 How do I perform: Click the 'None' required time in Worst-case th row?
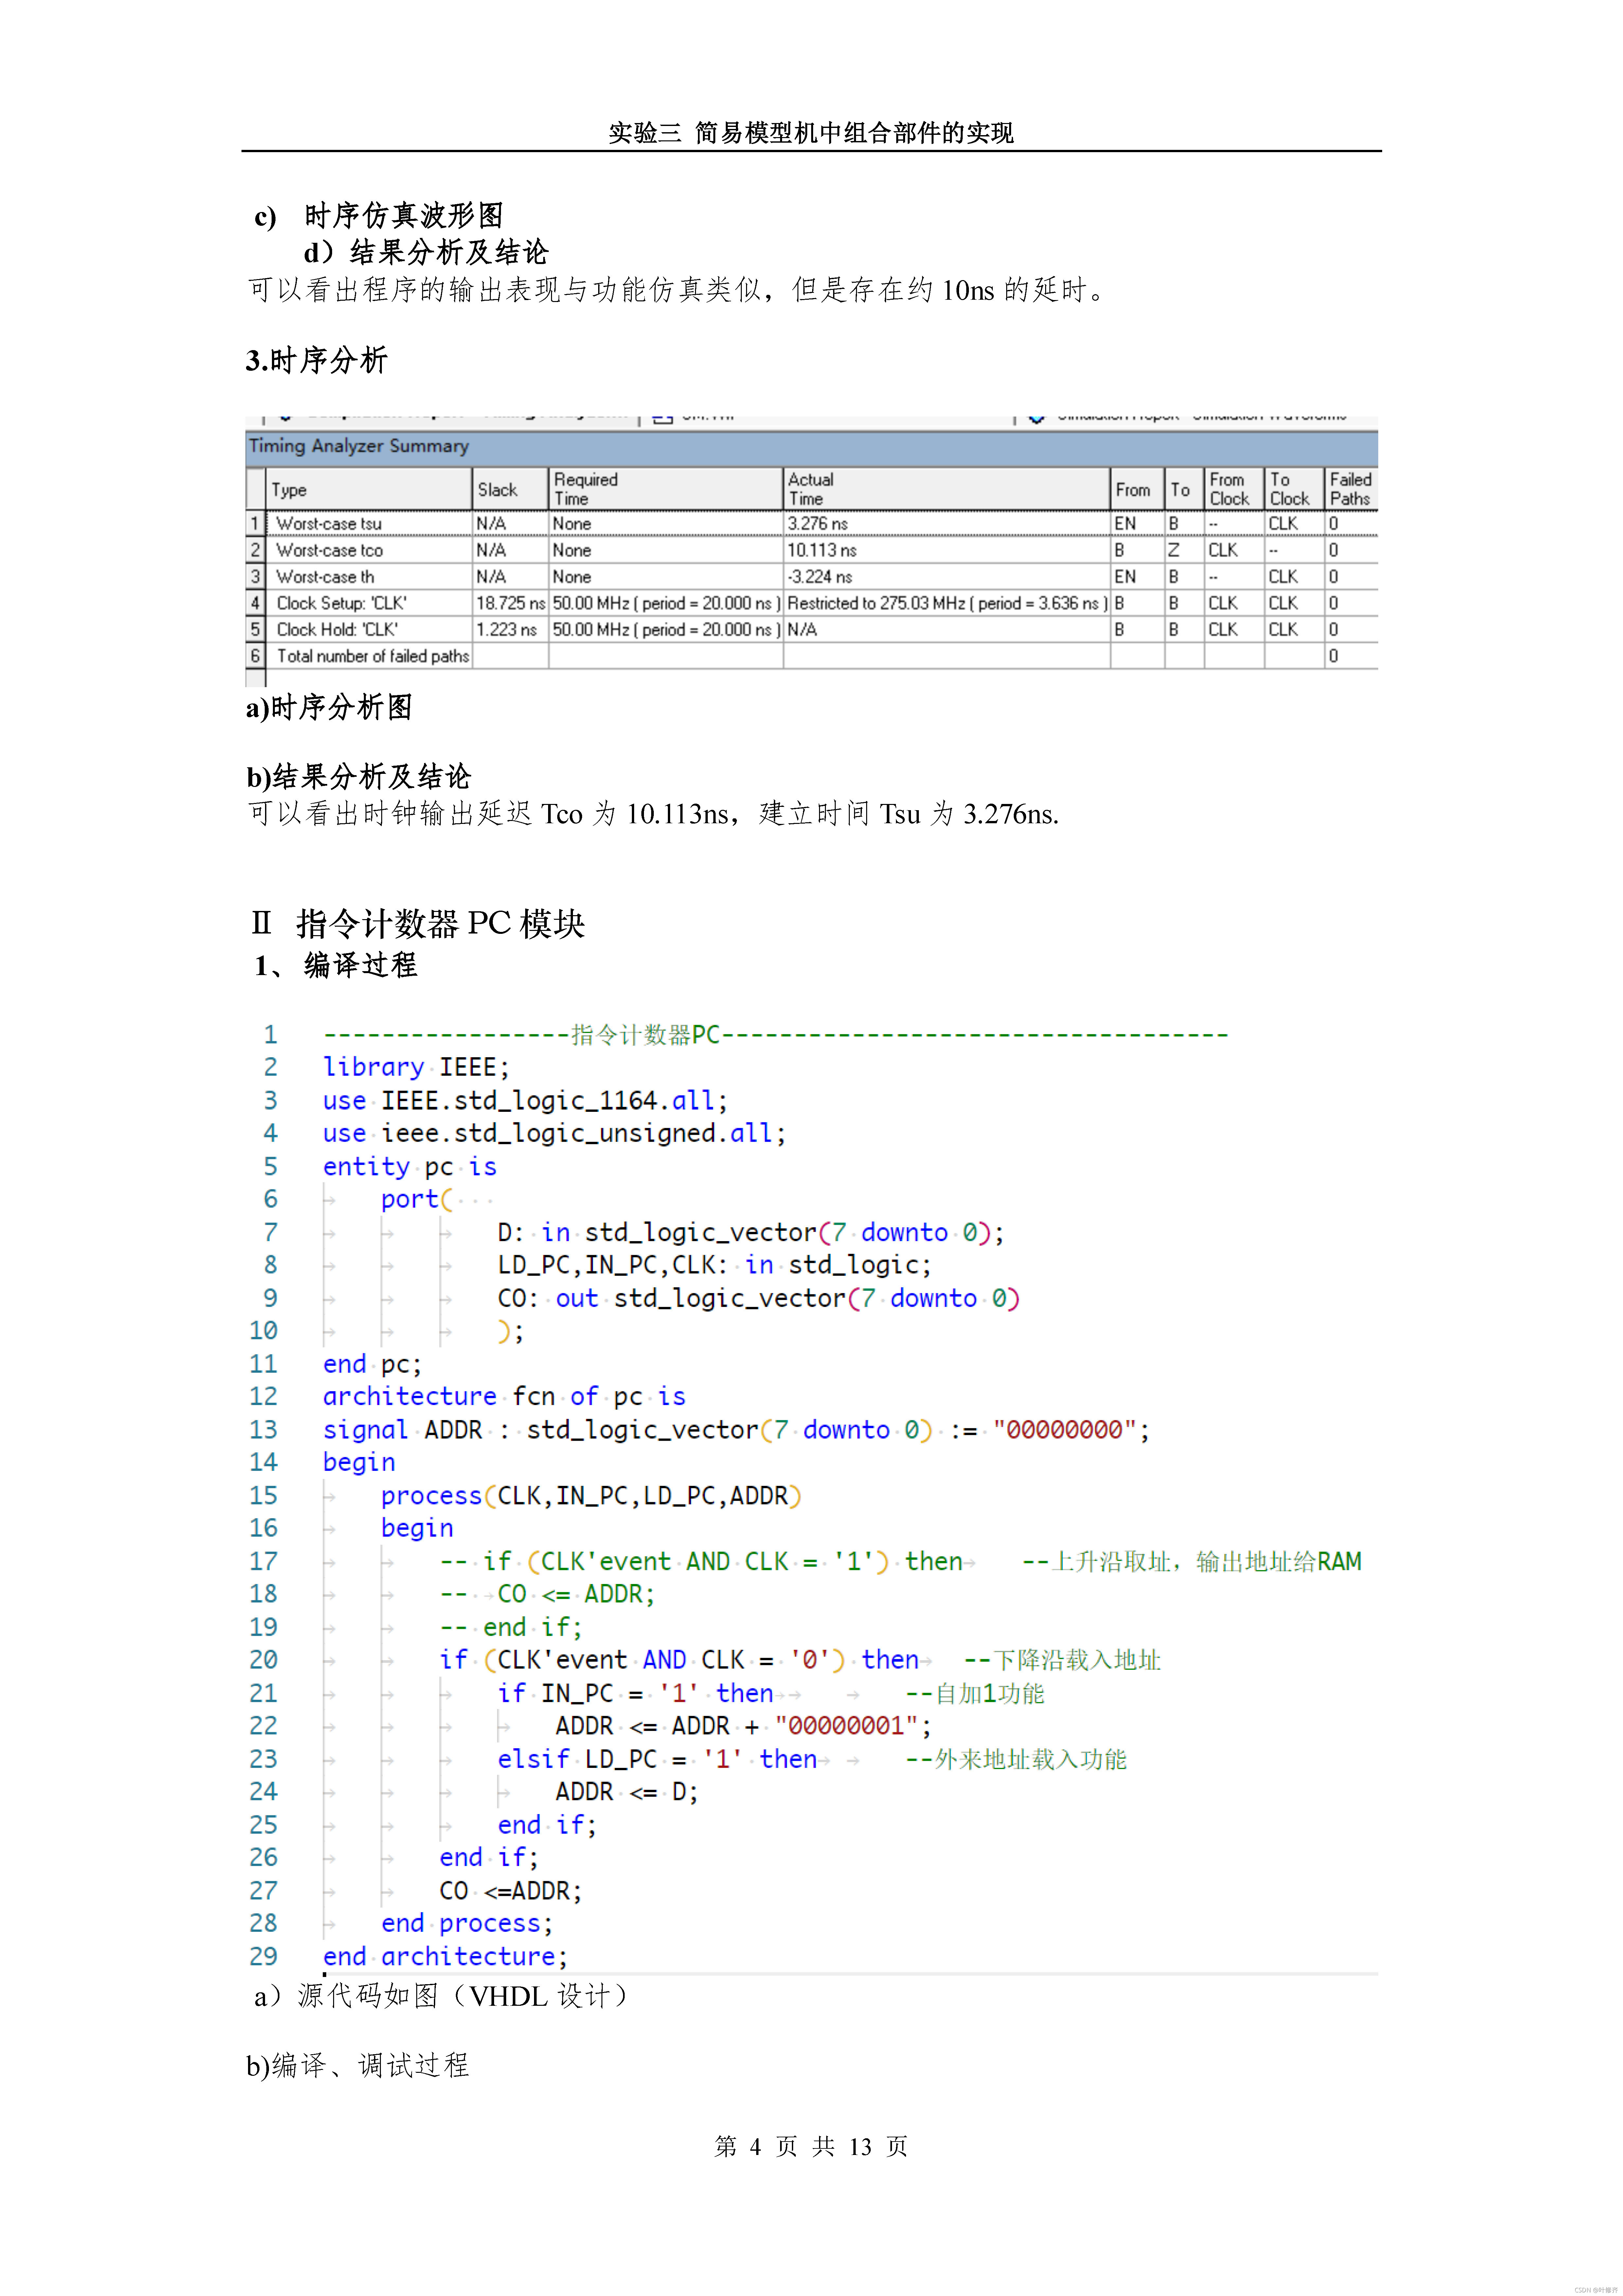click(x=572, y=577)
